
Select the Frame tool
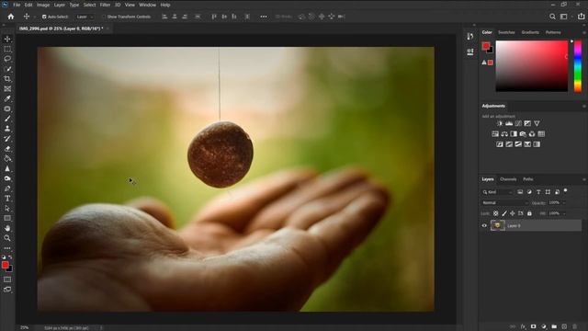click(7, 89)
